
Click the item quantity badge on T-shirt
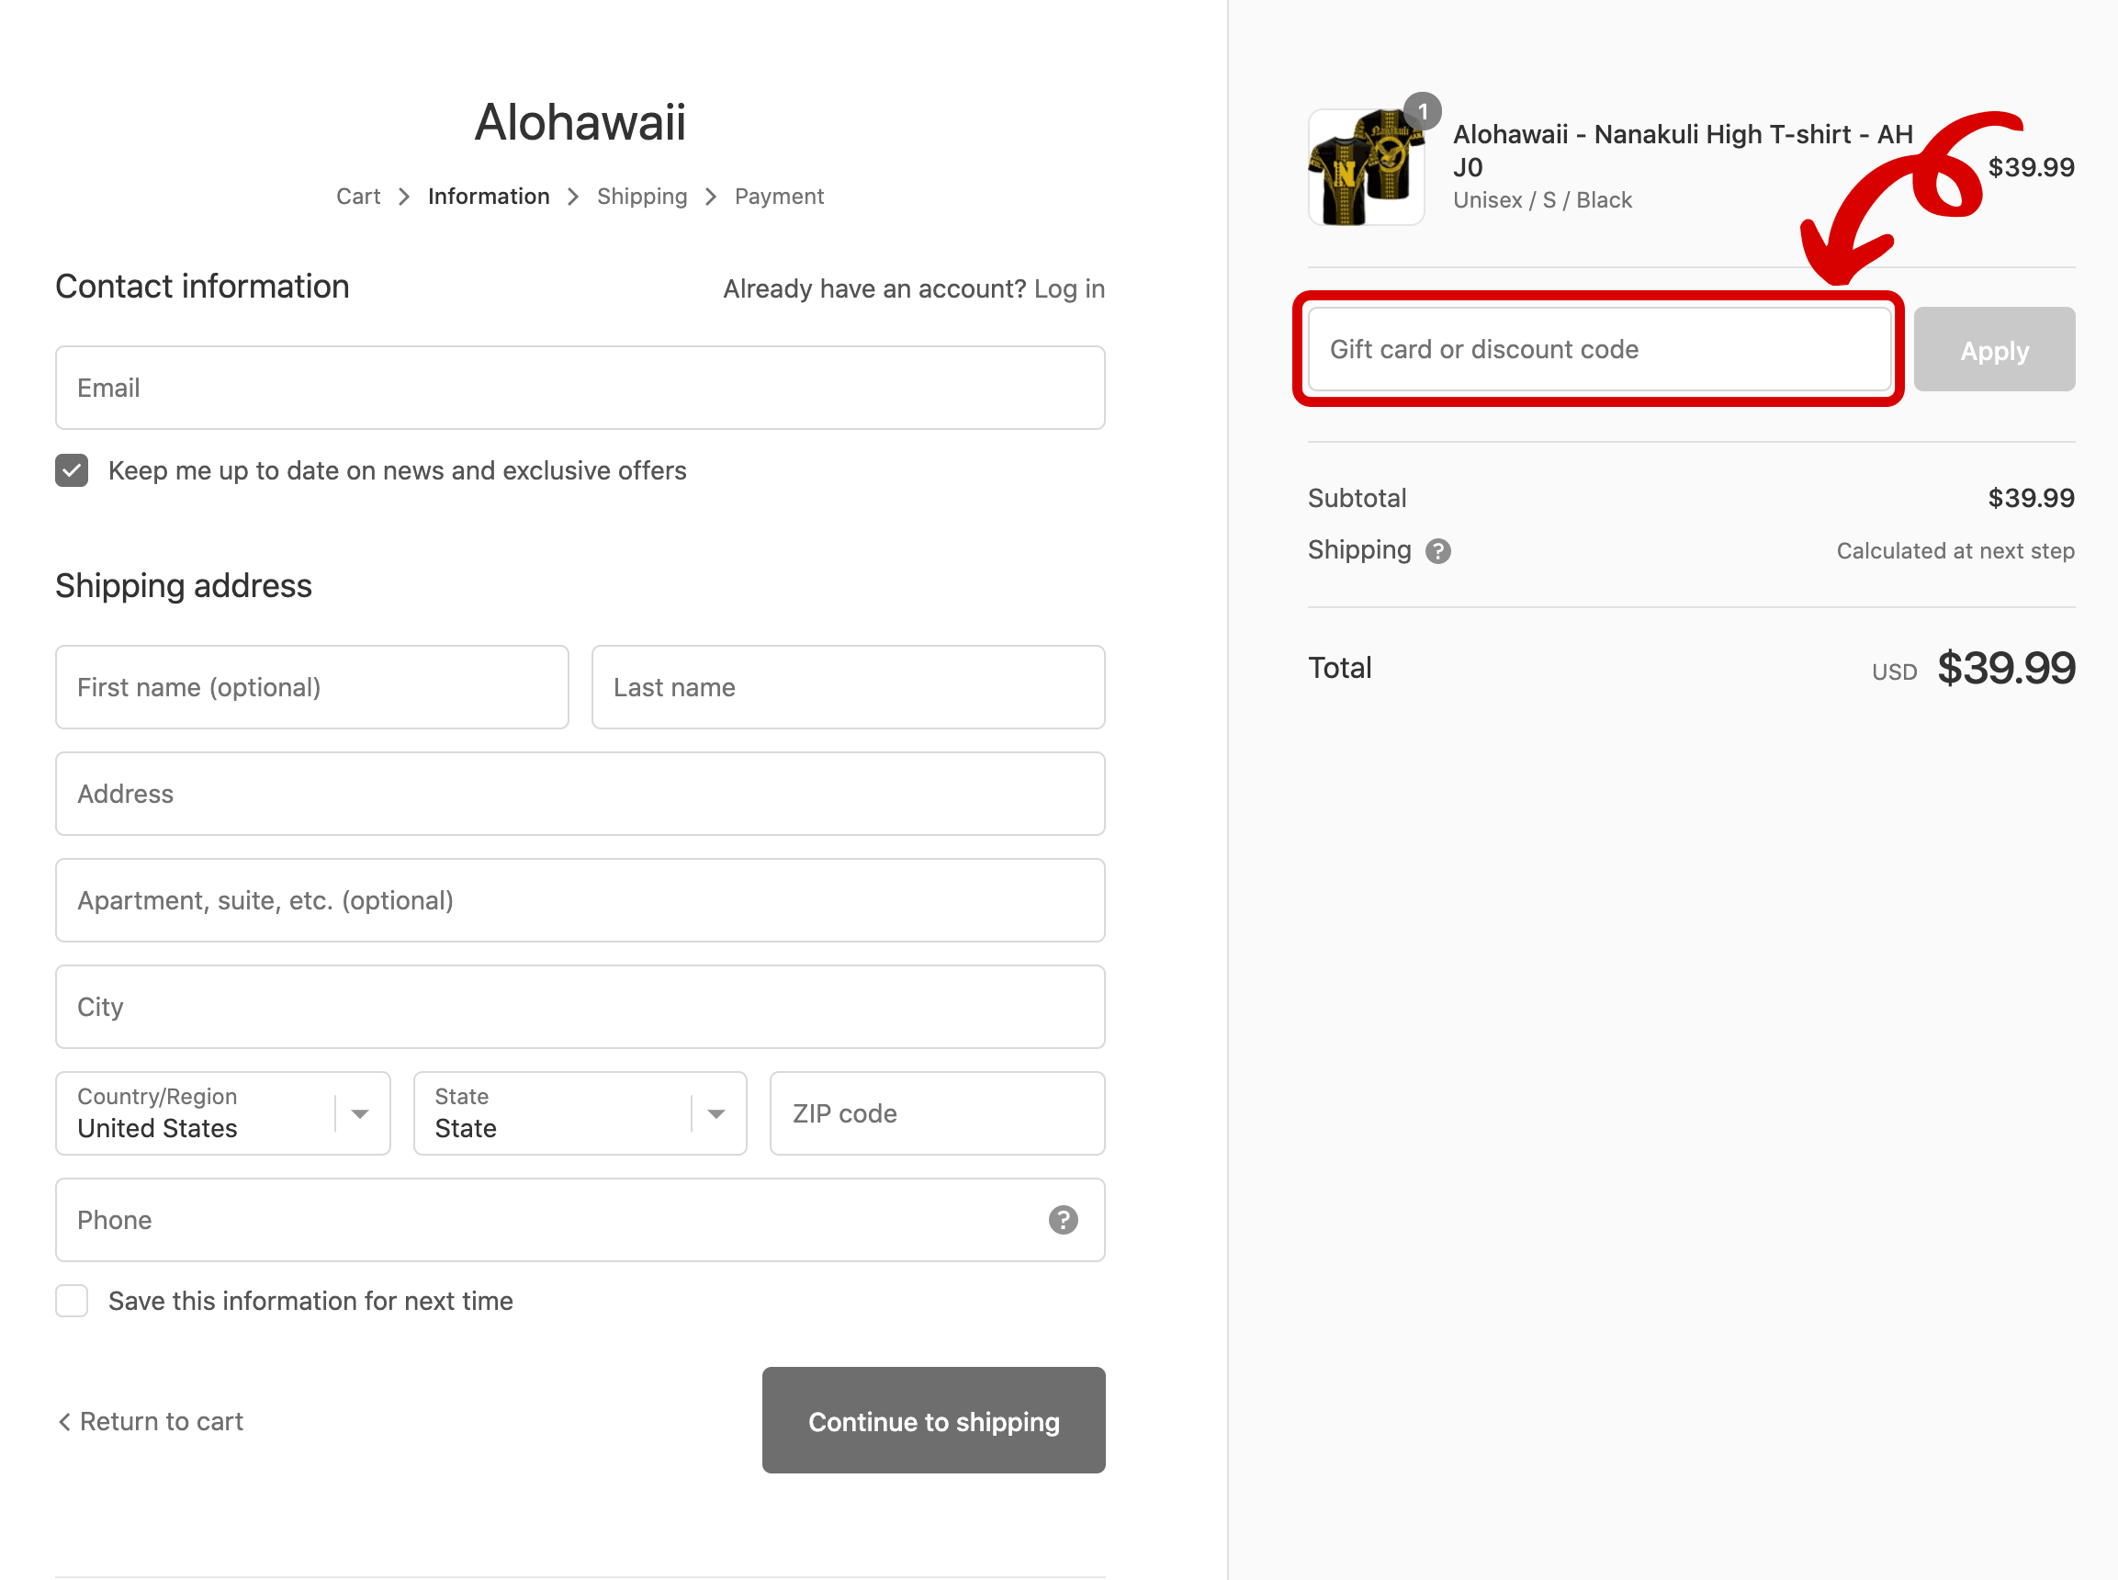tap(1422, 112)
